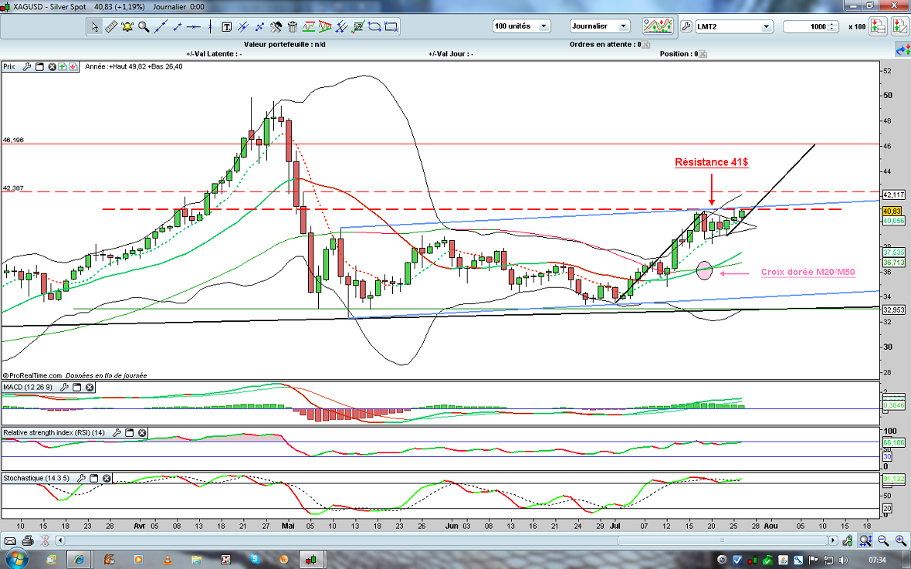This screenshot has height=569, width=911.
Task: Select the ruler measurement tool
Action: (x=110, y=26)
